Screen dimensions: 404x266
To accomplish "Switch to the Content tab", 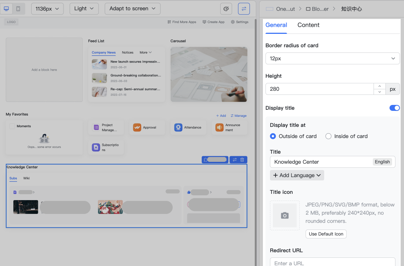I will coord(309,25).
